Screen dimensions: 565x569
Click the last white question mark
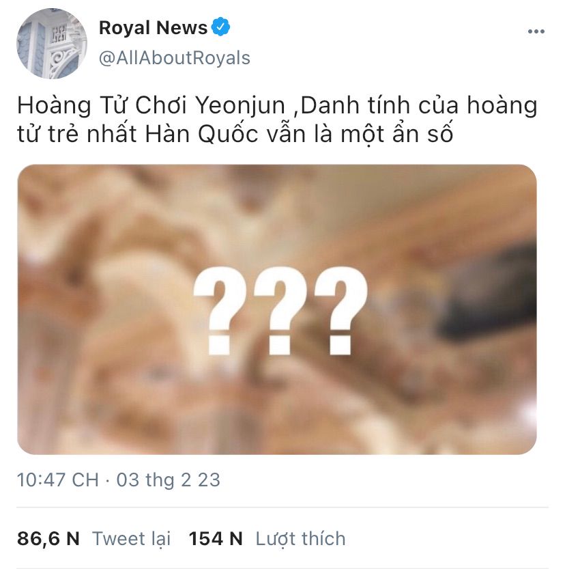(341, 311)
